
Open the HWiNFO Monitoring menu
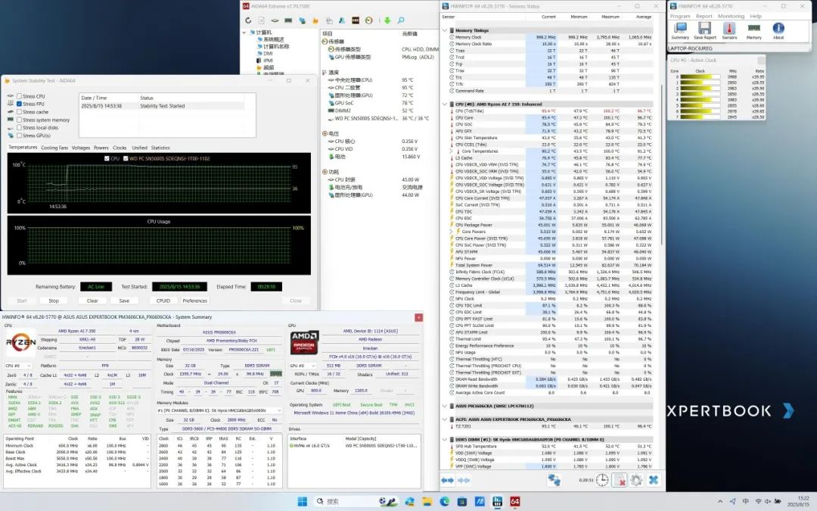pyautogui.click(x=731, y=16)
